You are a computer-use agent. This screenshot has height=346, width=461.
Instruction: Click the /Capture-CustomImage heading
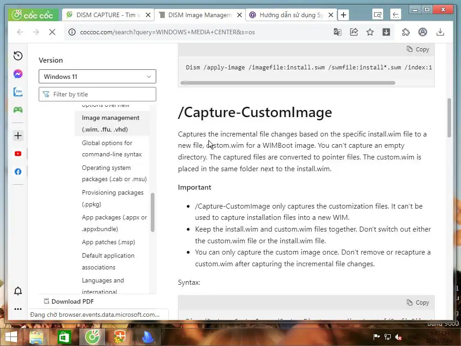click(x=255, y=112)
